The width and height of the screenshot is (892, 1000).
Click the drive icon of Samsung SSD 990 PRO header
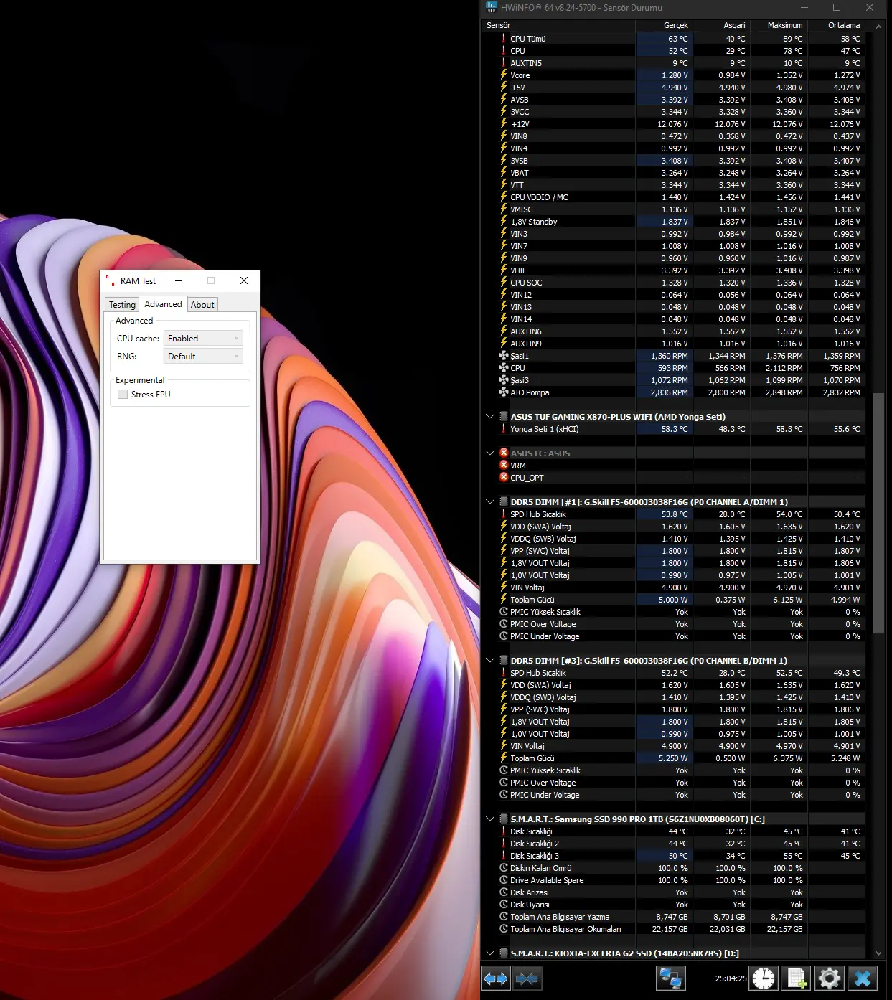pos(504,819)
